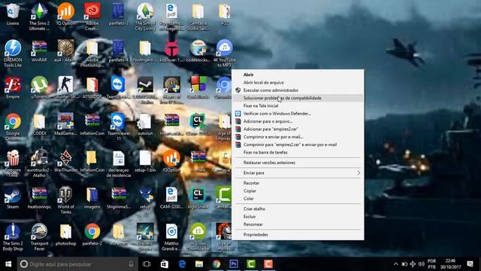Select the TeamViewer 11 desktop icon

(119, 126)
